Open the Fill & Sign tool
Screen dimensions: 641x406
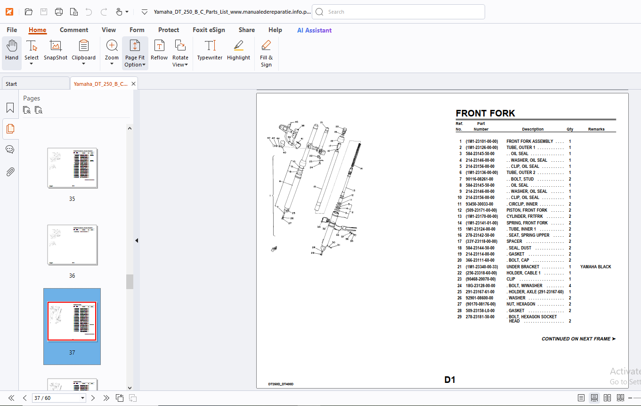[x=266, y=53]
